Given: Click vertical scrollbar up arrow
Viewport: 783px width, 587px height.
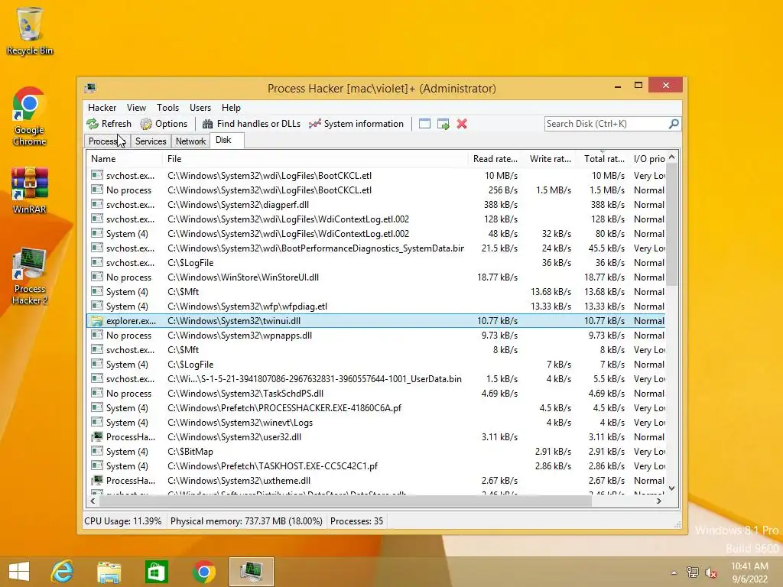Looking at the screenshot, I should 671,157.
